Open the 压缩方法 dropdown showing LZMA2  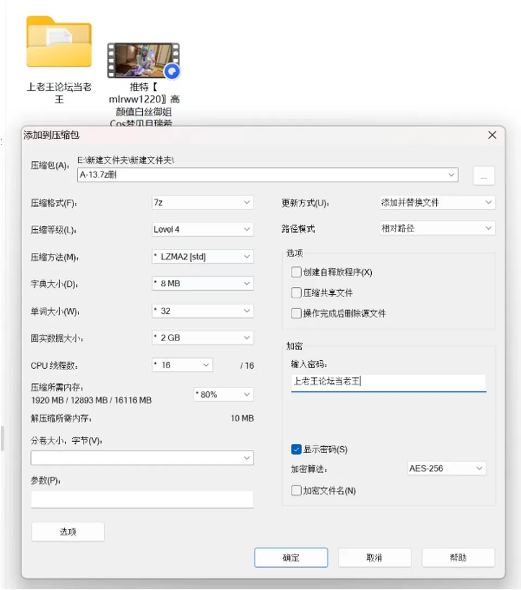coord(202,256)
